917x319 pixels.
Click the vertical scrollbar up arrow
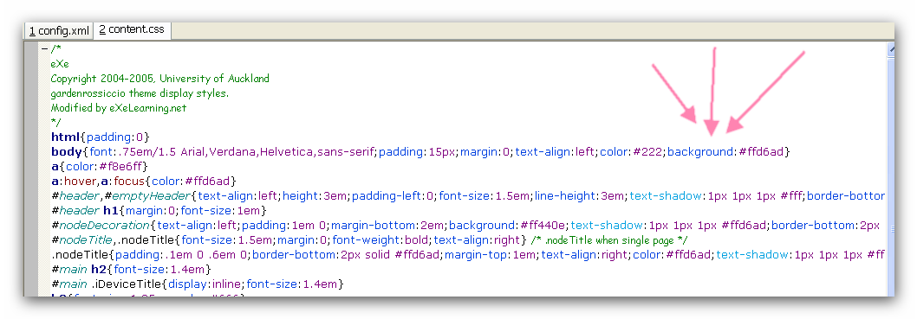(891, 51)
